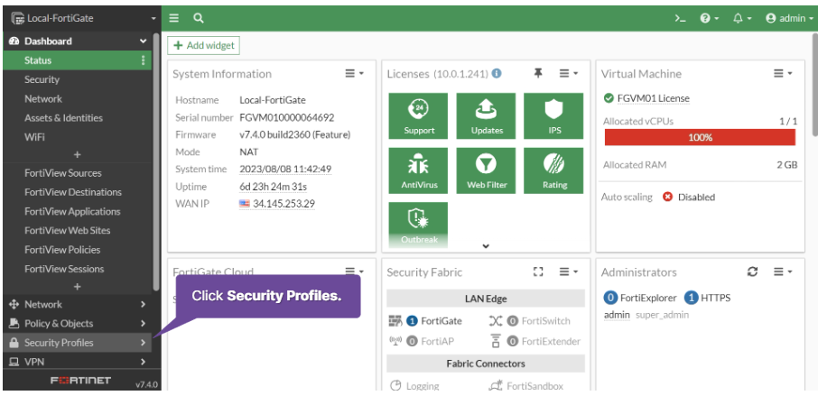Add a dashboard with plus below WiFi

coord(78,155)
